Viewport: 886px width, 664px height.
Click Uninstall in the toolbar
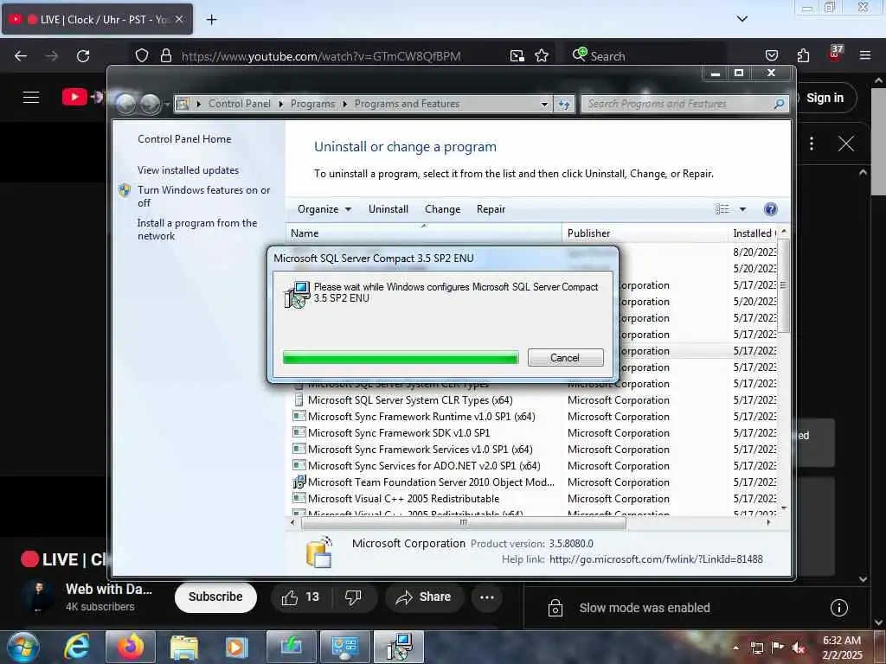point(388,209)
